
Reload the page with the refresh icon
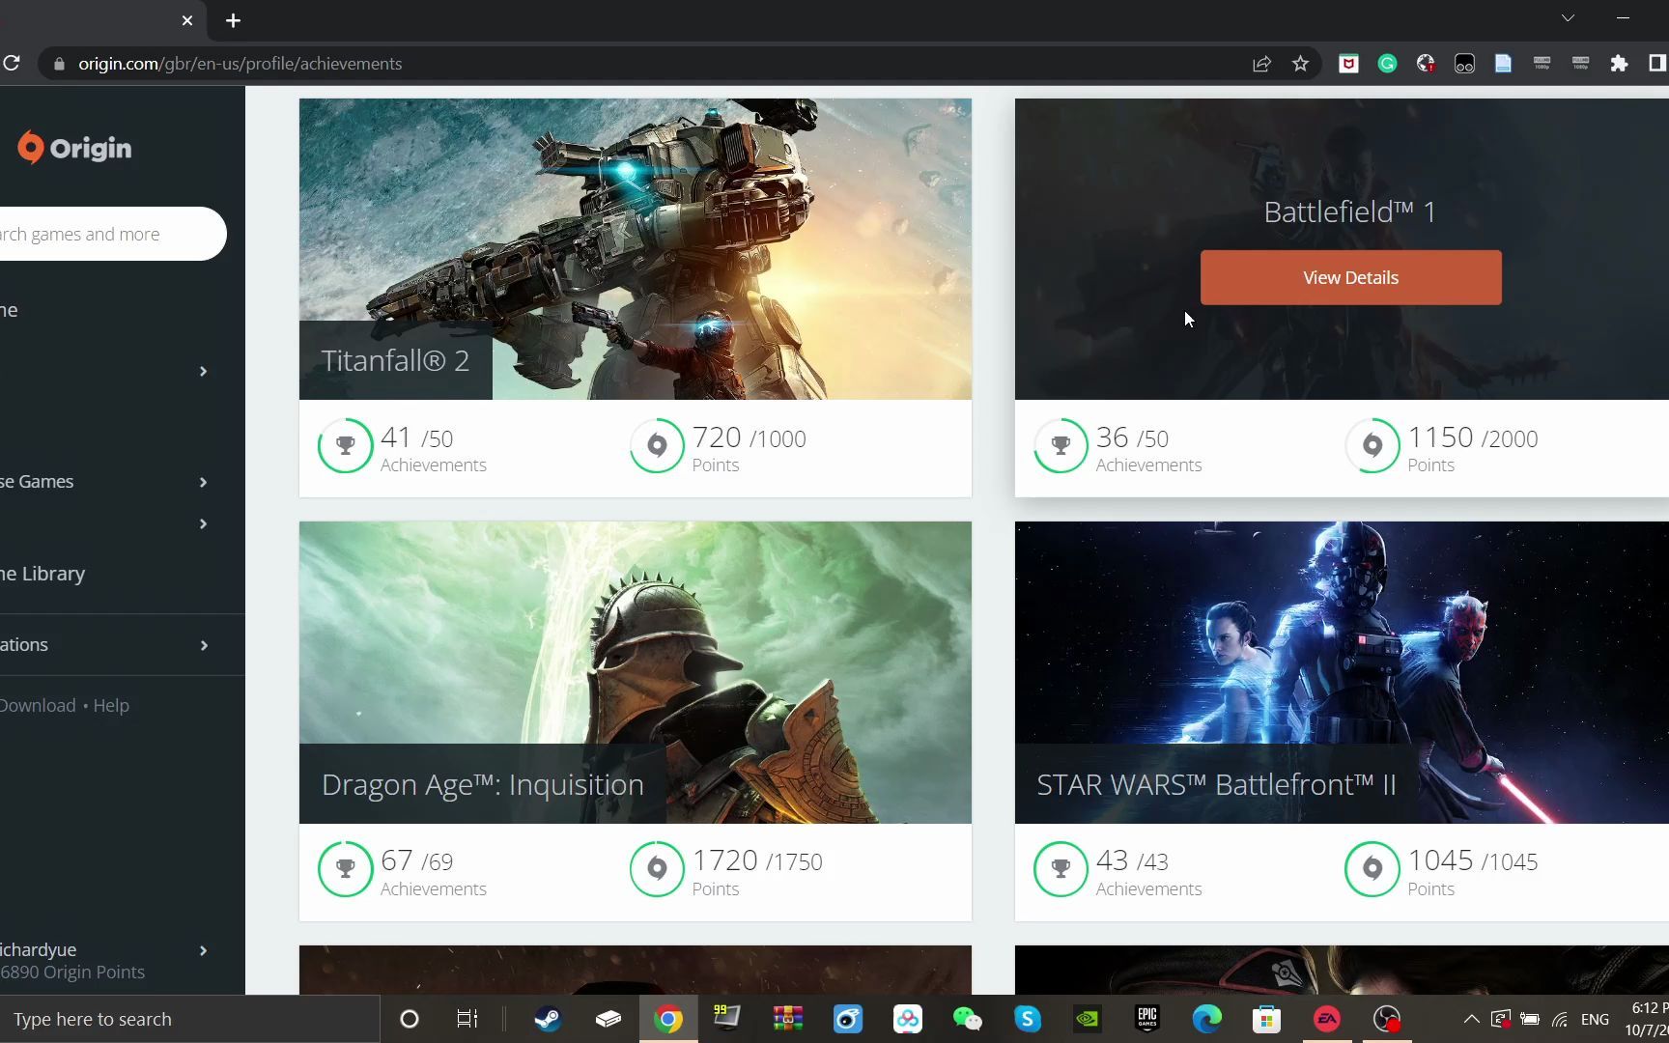tap(12, 64)
